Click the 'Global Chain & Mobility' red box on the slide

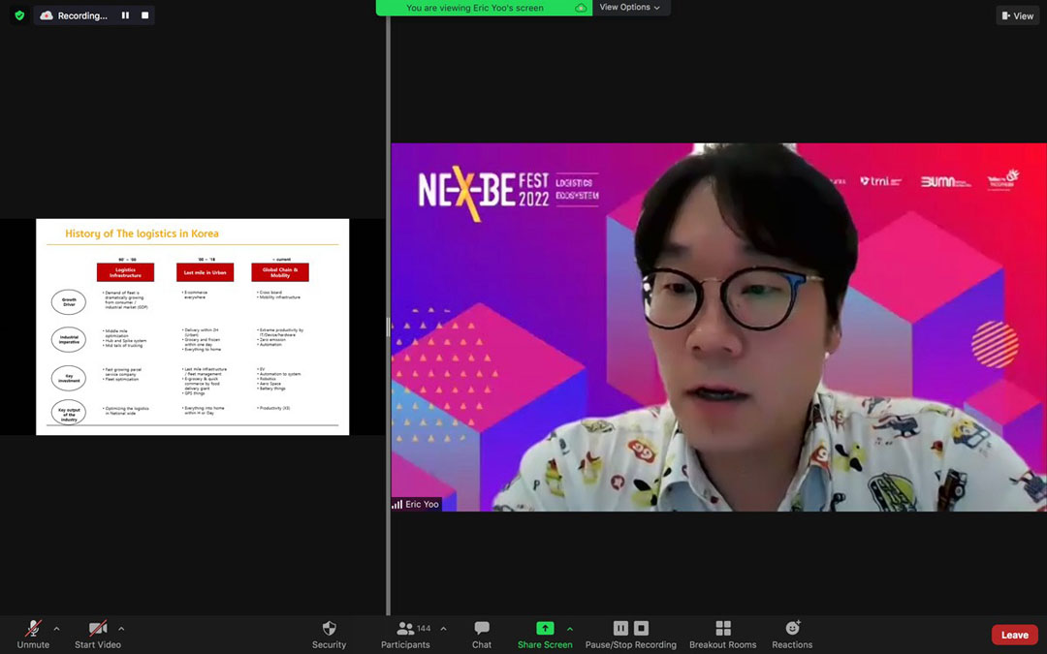280,272
